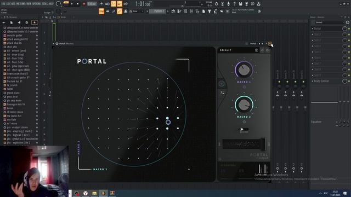Toggle the highlighted typing keyboard icon
351x197 pixels.
[101, 11]
